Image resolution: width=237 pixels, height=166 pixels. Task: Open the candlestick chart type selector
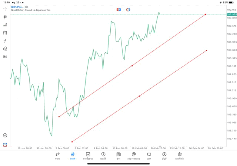tap(5, 17)
